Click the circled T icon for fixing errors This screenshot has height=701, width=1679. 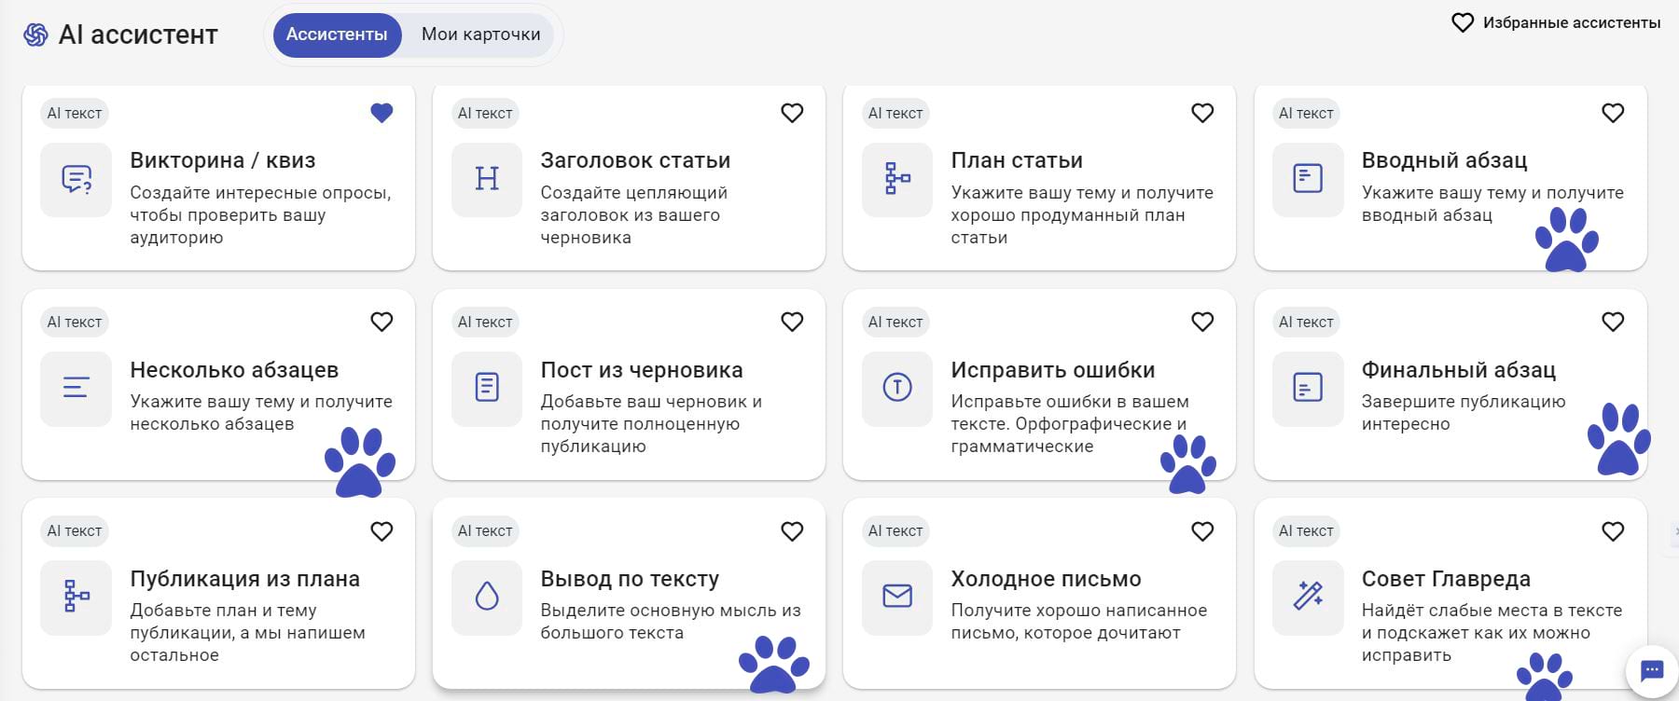(897, 388)
